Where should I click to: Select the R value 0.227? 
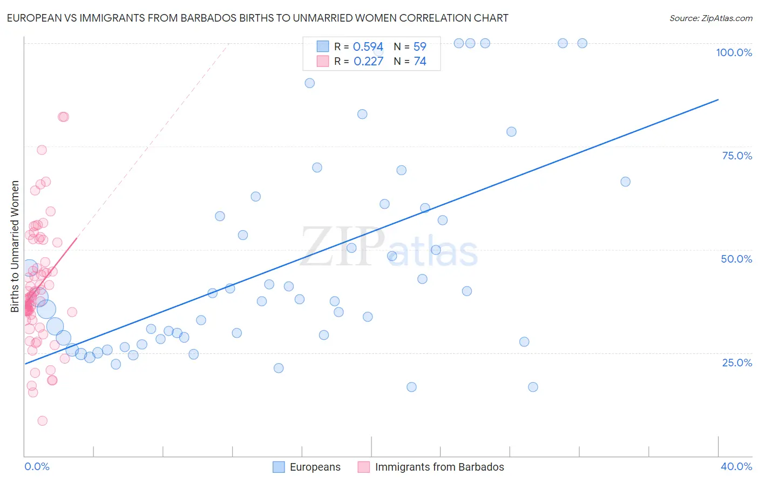point(368,61)
